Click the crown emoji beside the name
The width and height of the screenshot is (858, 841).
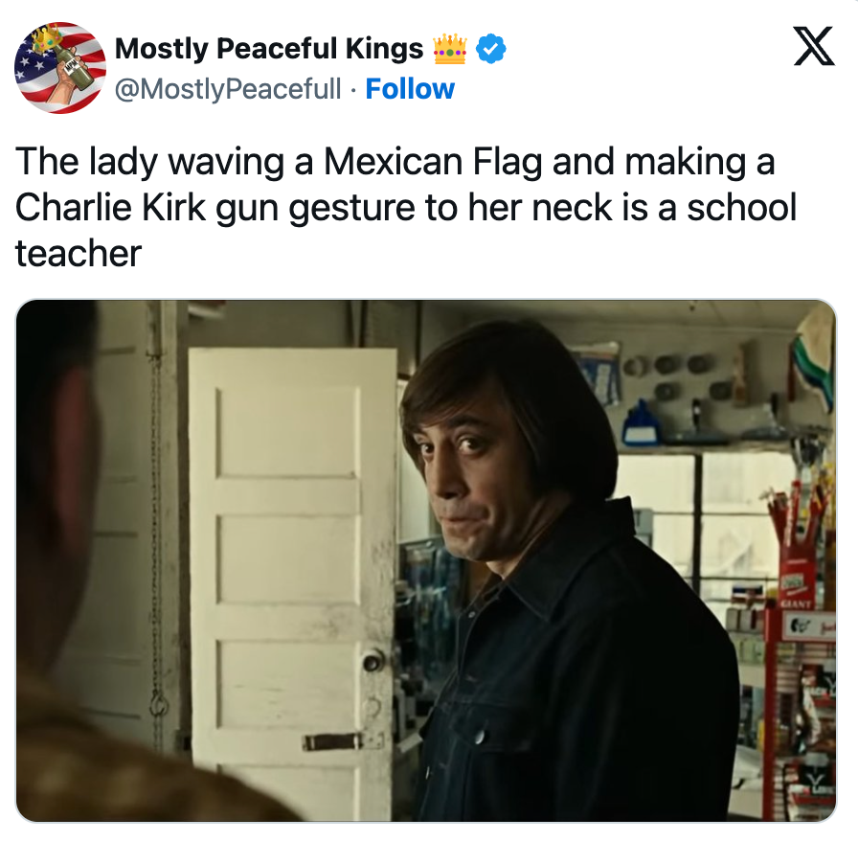coord(450,48)
